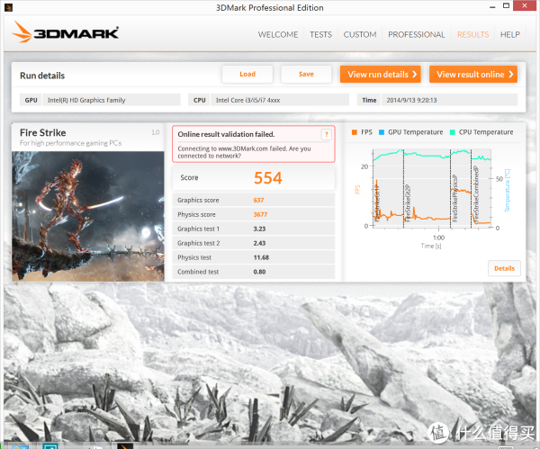
Task: Click the Run details heading
Action: 42,76
